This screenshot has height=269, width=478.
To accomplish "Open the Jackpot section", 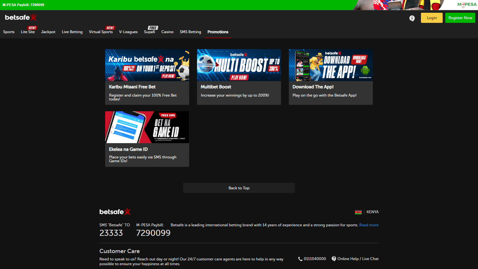I will (48, 32).
